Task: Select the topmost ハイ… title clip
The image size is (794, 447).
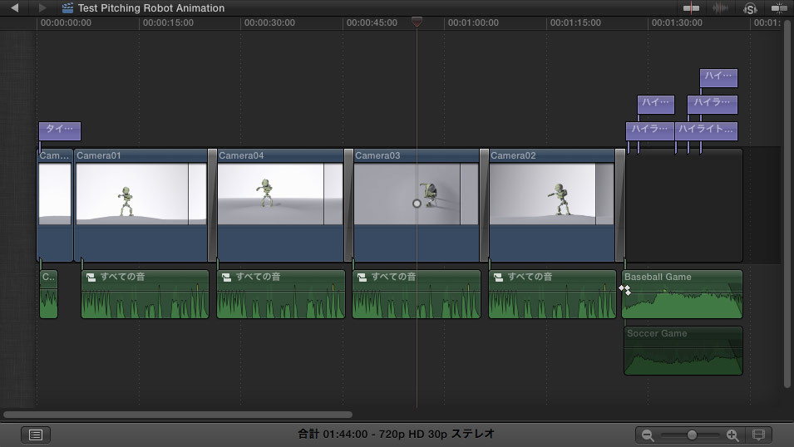Action: [718, 77]
